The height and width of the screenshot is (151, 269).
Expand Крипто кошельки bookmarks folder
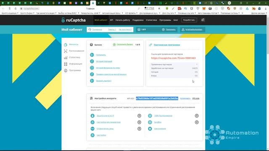[x=10, y=13]
